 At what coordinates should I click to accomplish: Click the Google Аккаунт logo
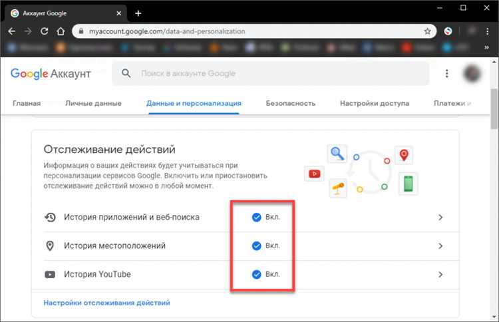click(51, 73)
